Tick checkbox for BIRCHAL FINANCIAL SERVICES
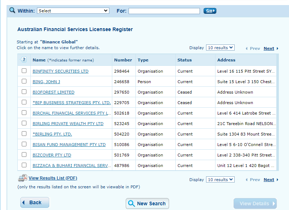The width and height of the screenshot is (289, 210). [24, 113]
